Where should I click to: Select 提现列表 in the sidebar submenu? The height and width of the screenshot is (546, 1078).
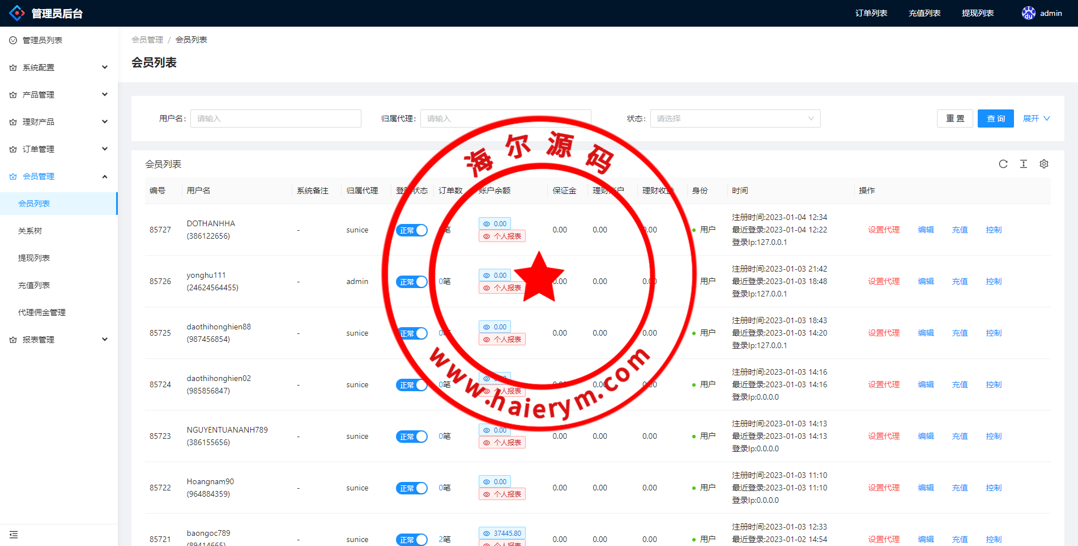[34, 258]
